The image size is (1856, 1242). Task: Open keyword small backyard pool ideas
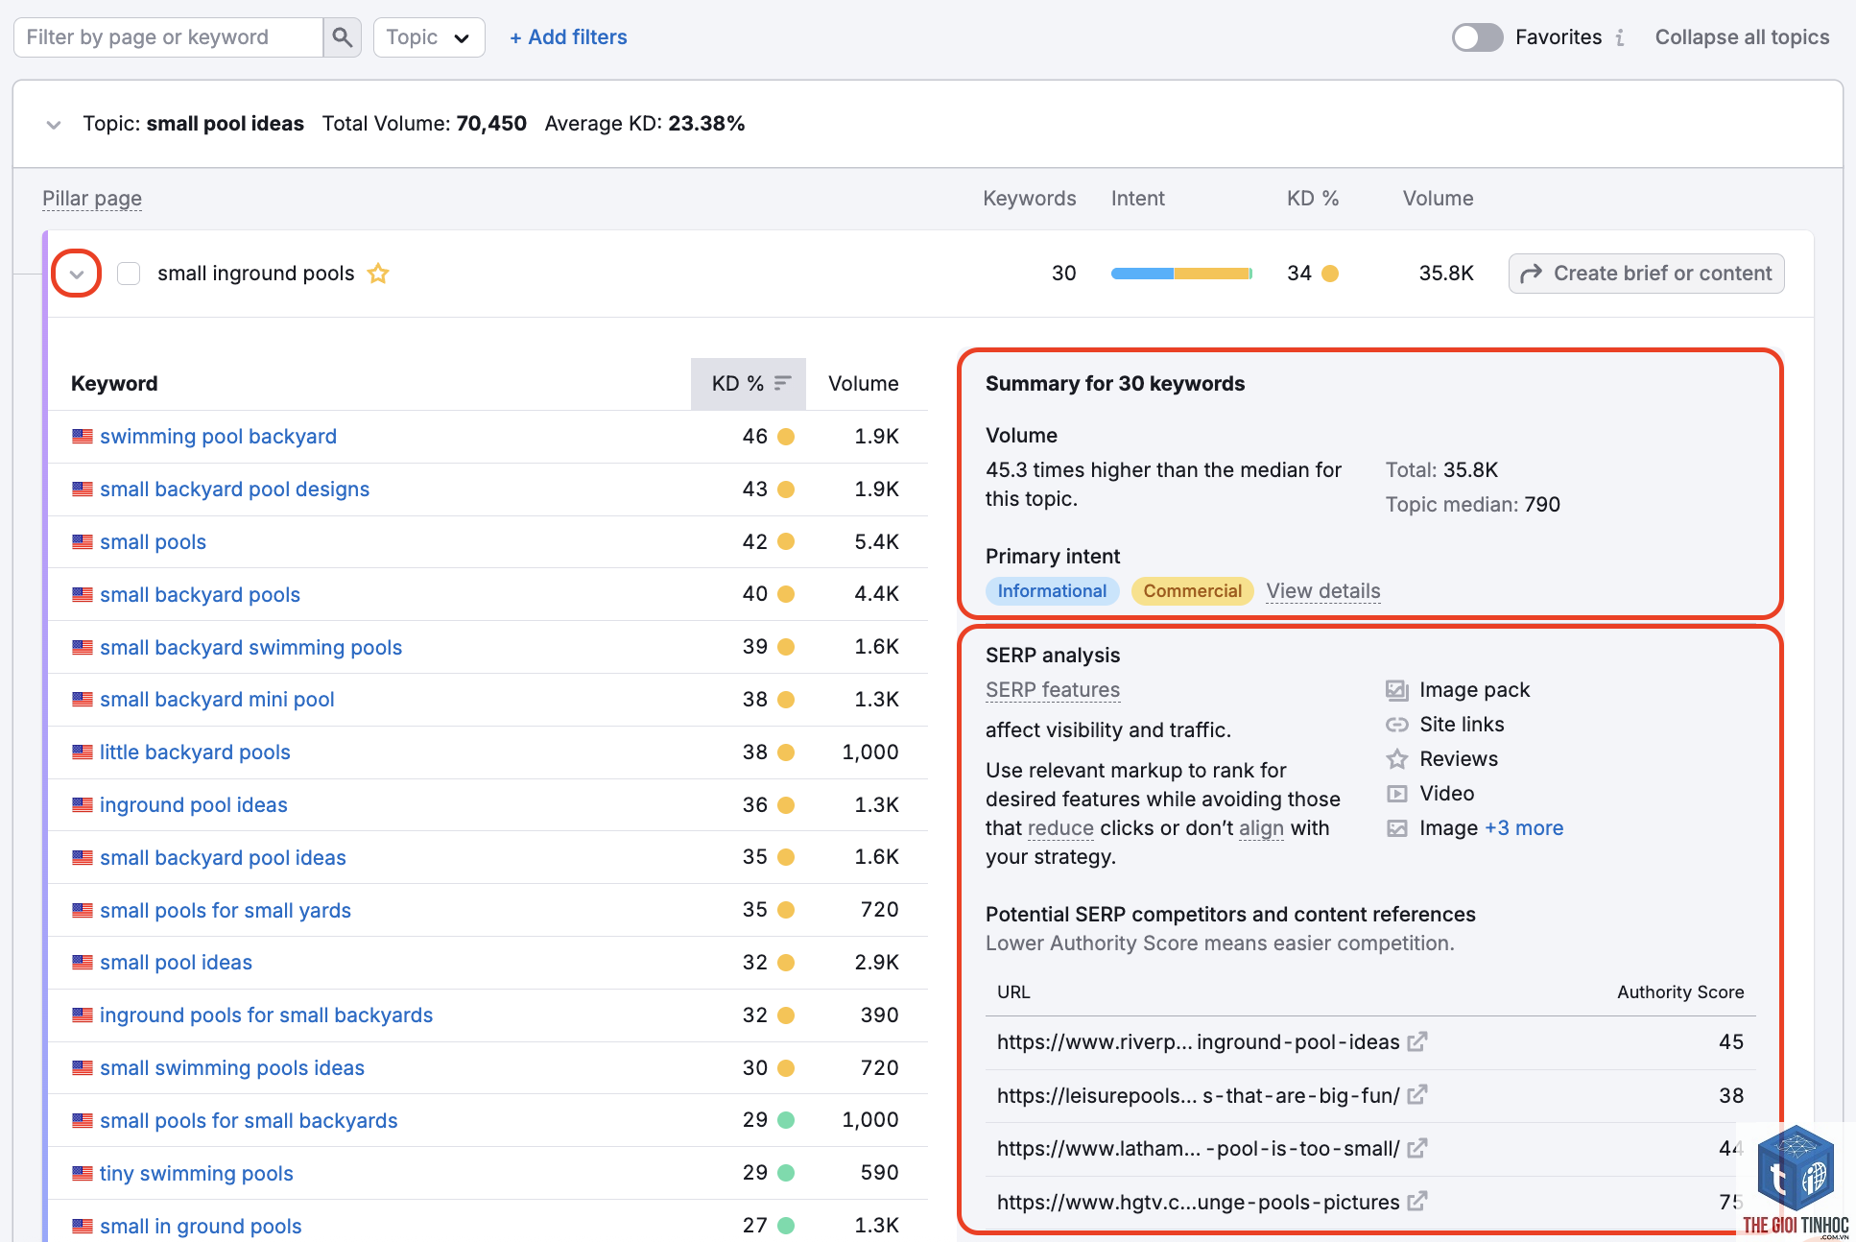(x=223, y=858)
